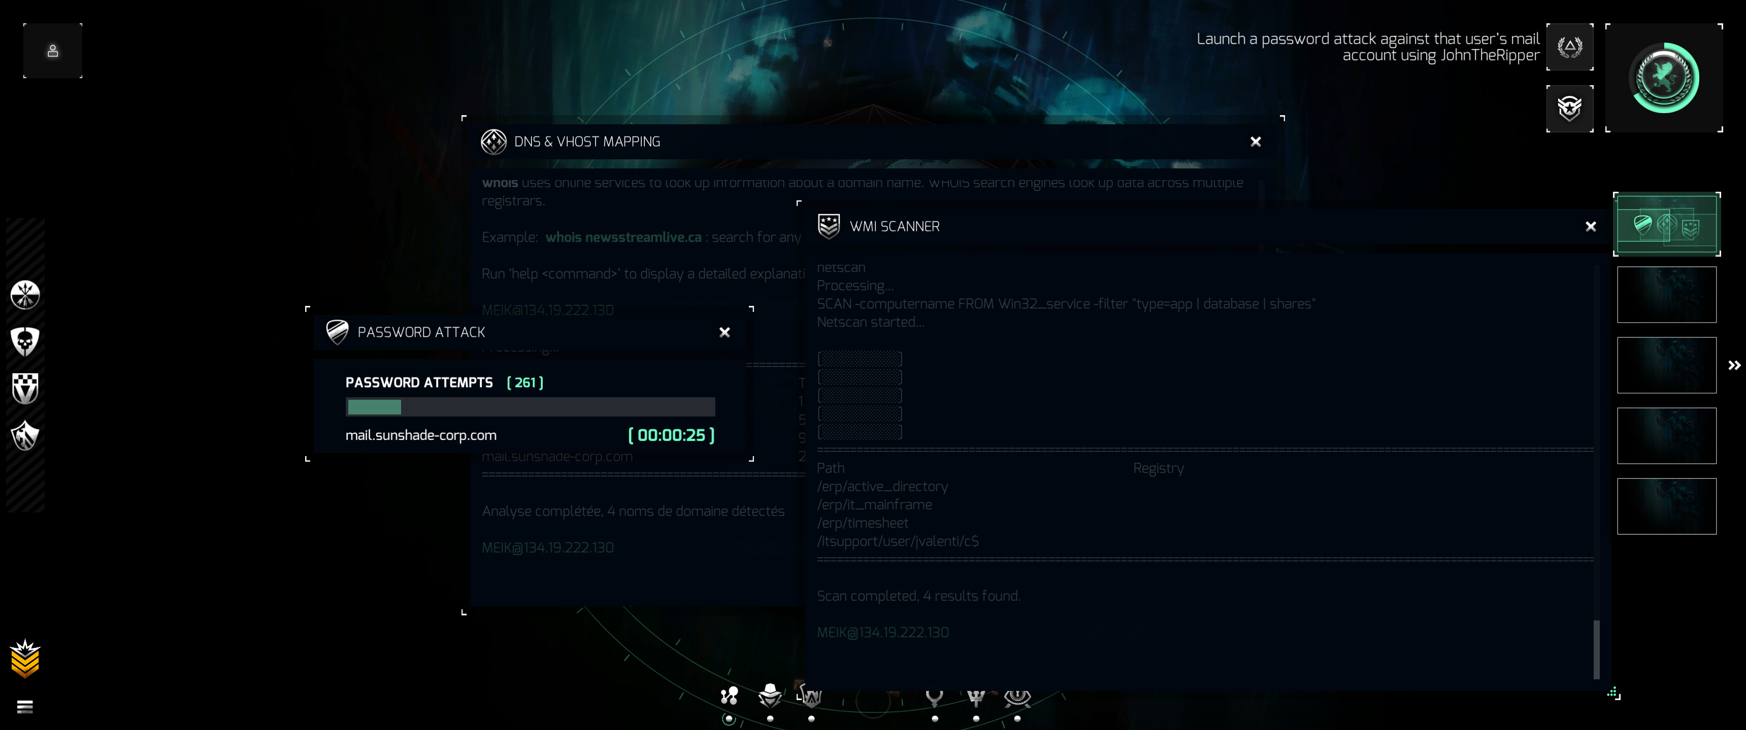Open the skull shield module in sidebar
Viewport: 1746px width, 730px height.
point(25,341)
